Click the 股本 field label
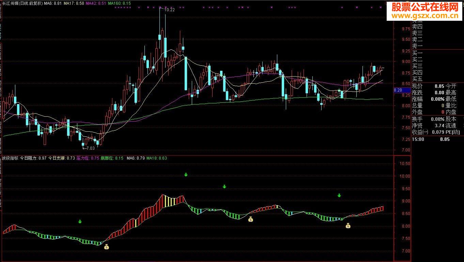The height and width of the screenshot is (262, 464). coord(451,119)
